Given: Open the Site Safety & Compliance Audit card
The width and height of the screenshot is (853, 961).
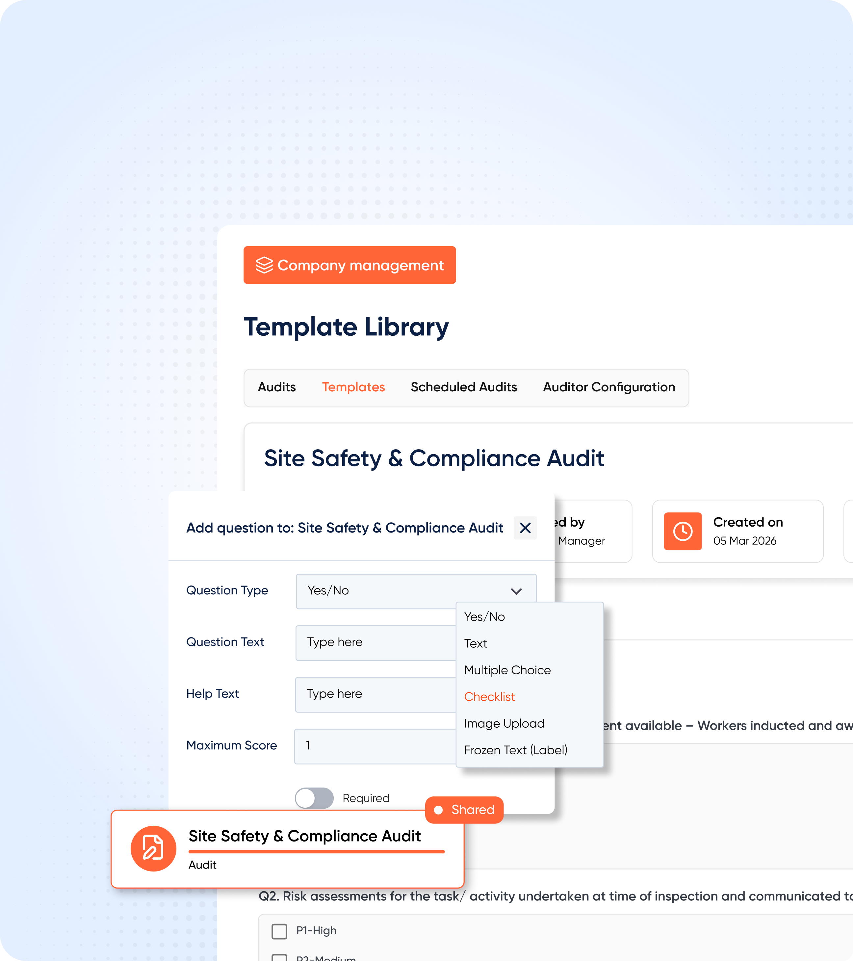Looking at the screenshot, I should point(288,849).
